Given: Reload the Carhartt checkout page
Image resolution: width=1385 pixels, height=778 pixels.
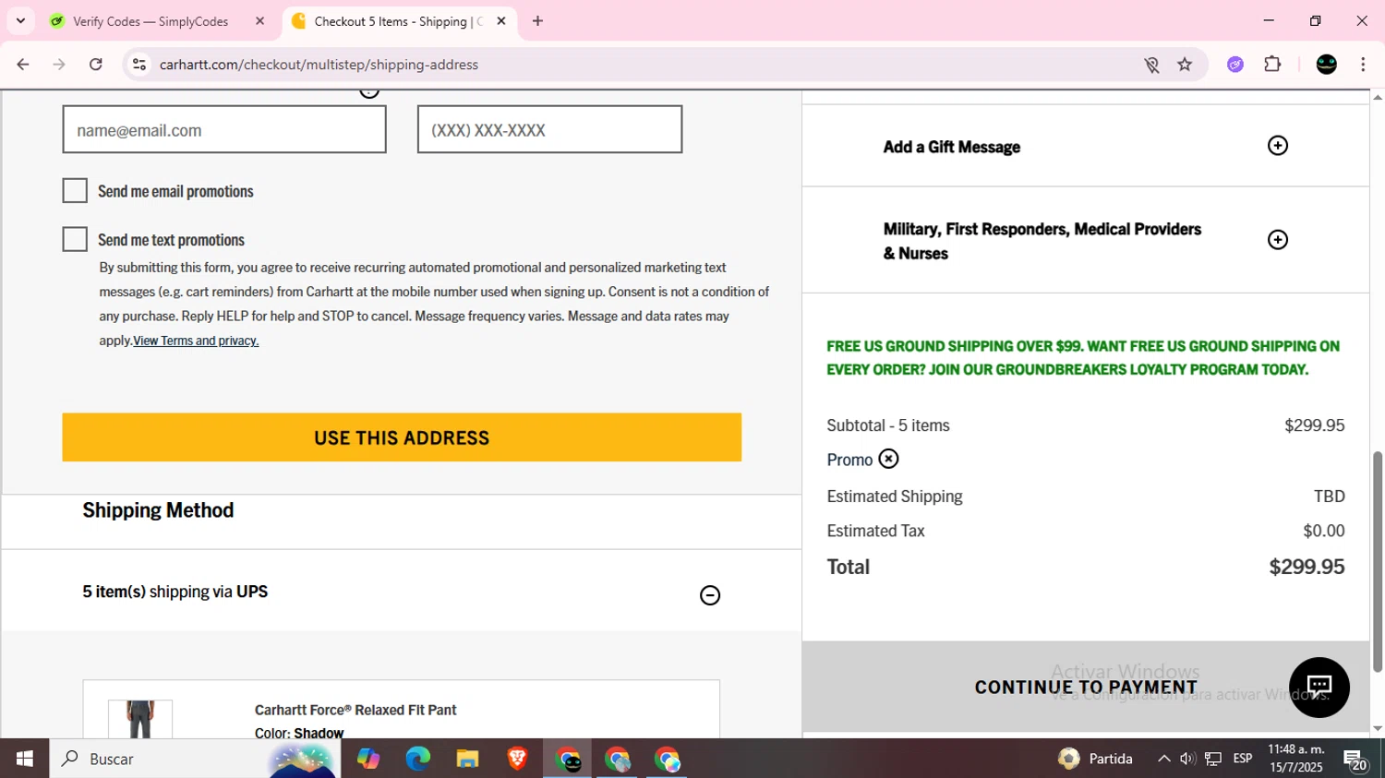Looking at the screenshot, I should pyautogui.click(x=96, y=65).
